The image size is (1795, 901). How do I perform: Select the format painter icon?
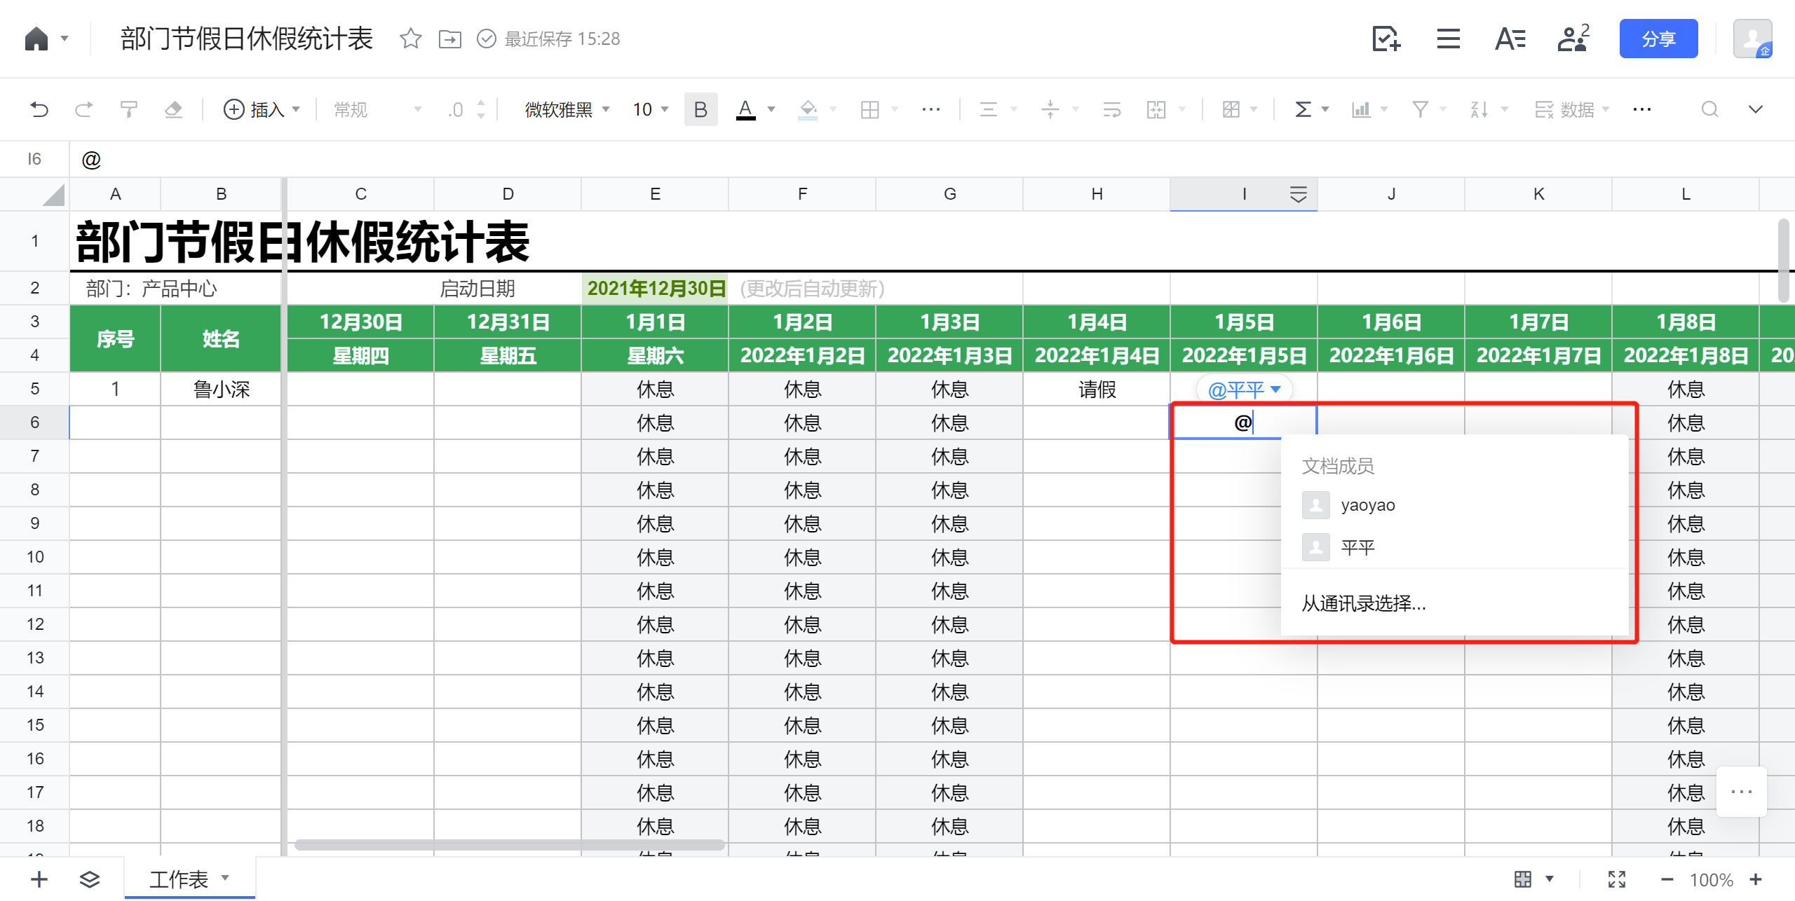point(128,109)
